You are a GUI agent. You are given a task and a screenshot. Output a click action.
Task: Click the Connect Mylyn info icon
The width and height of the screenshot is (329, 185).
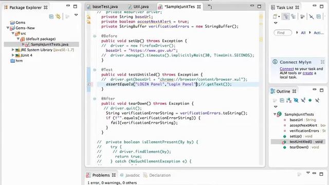pos(275,62)
